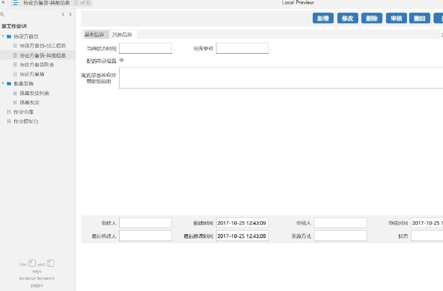Open the 作业控制台 page

(26, 121)
